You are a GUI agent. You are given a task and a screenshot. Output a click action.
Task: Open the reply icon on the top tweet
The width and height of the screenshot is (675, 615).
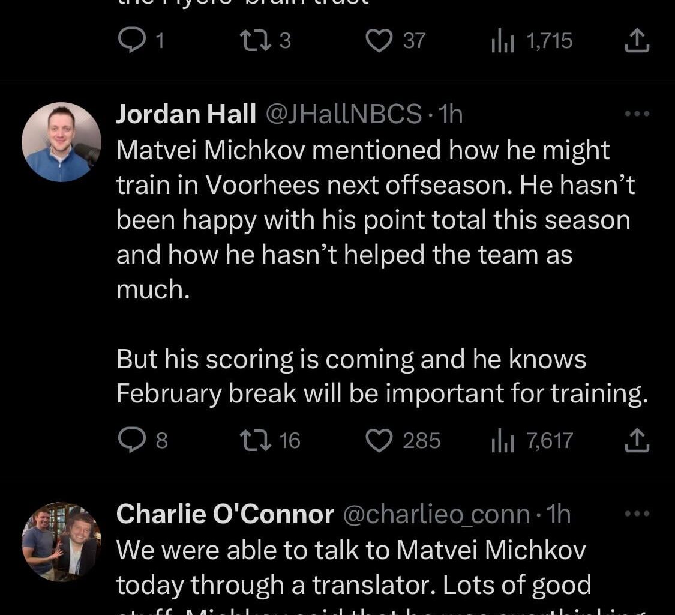pos(134,40)
